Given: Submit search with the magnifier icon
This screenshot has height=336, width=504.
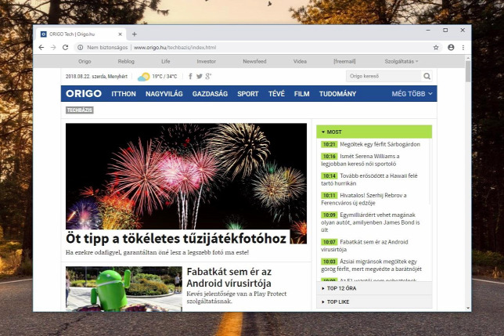Looking at the screenshot, I should point(427,76).
